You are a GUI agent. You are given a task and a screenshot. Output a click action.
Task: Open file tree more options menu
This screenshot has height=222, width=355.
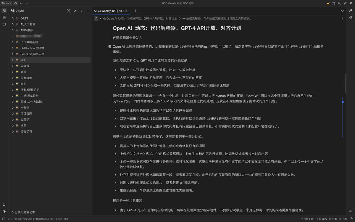[x=82, y=11]
